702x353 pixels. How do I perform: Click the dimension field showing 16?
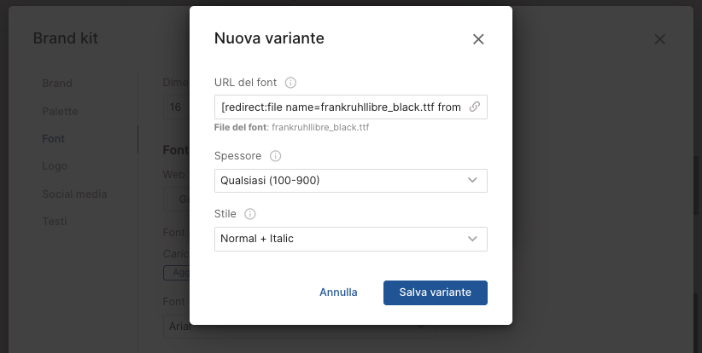click(176, 107)
